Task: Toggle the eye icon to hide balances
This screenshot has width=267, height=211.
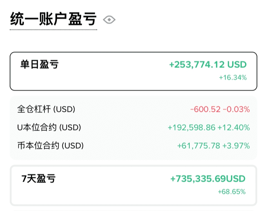Action: 109,20
